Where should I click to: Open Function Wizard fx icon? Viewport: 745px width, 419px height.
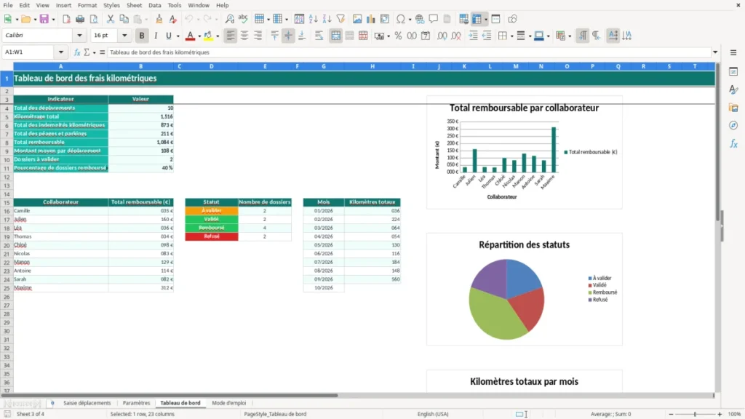click(x=77, y=52)
